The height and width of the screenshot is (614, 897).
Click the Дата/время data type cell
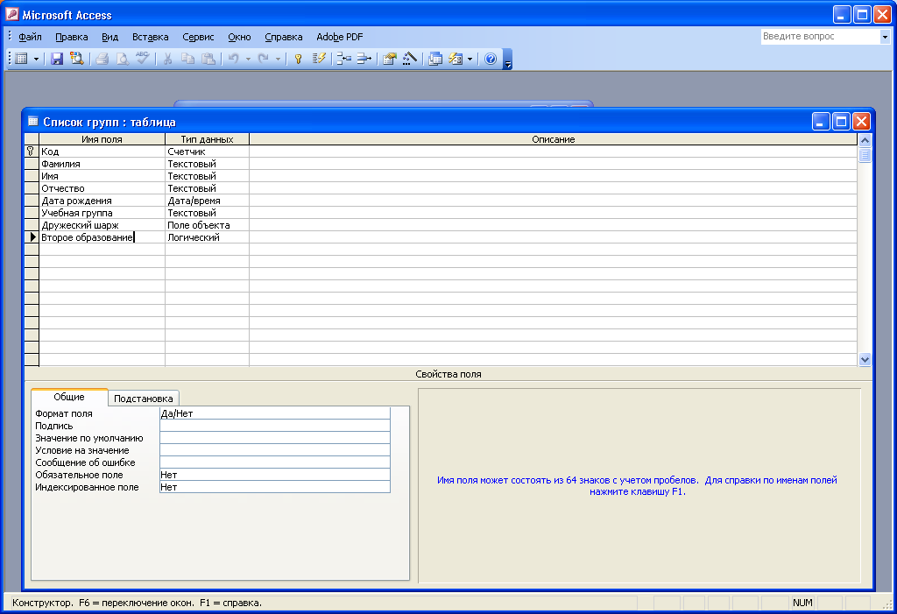[207, 201]
